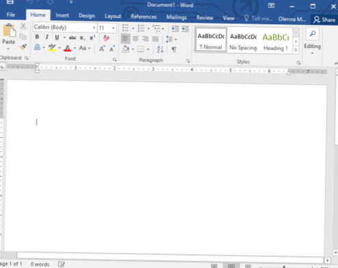This screenshot has height=268, width=338.
Task: Expand bullet library arrow
Action: 133,28
